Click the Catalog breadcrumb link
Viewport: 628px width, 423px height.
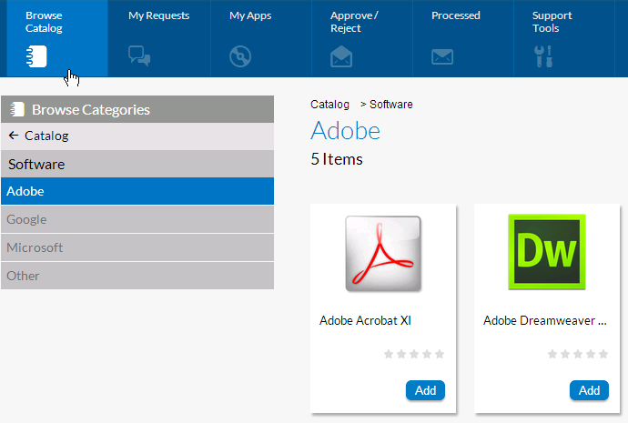329,105
